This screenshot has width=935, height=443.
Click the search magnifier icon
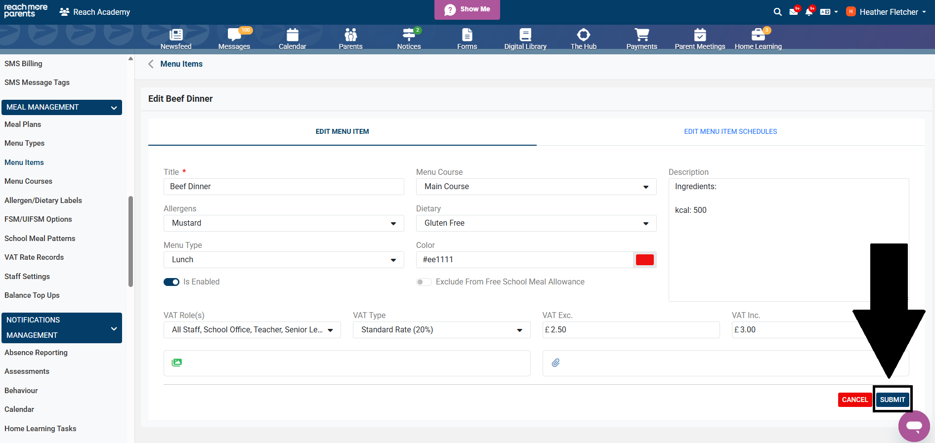[x=777, y=12]
